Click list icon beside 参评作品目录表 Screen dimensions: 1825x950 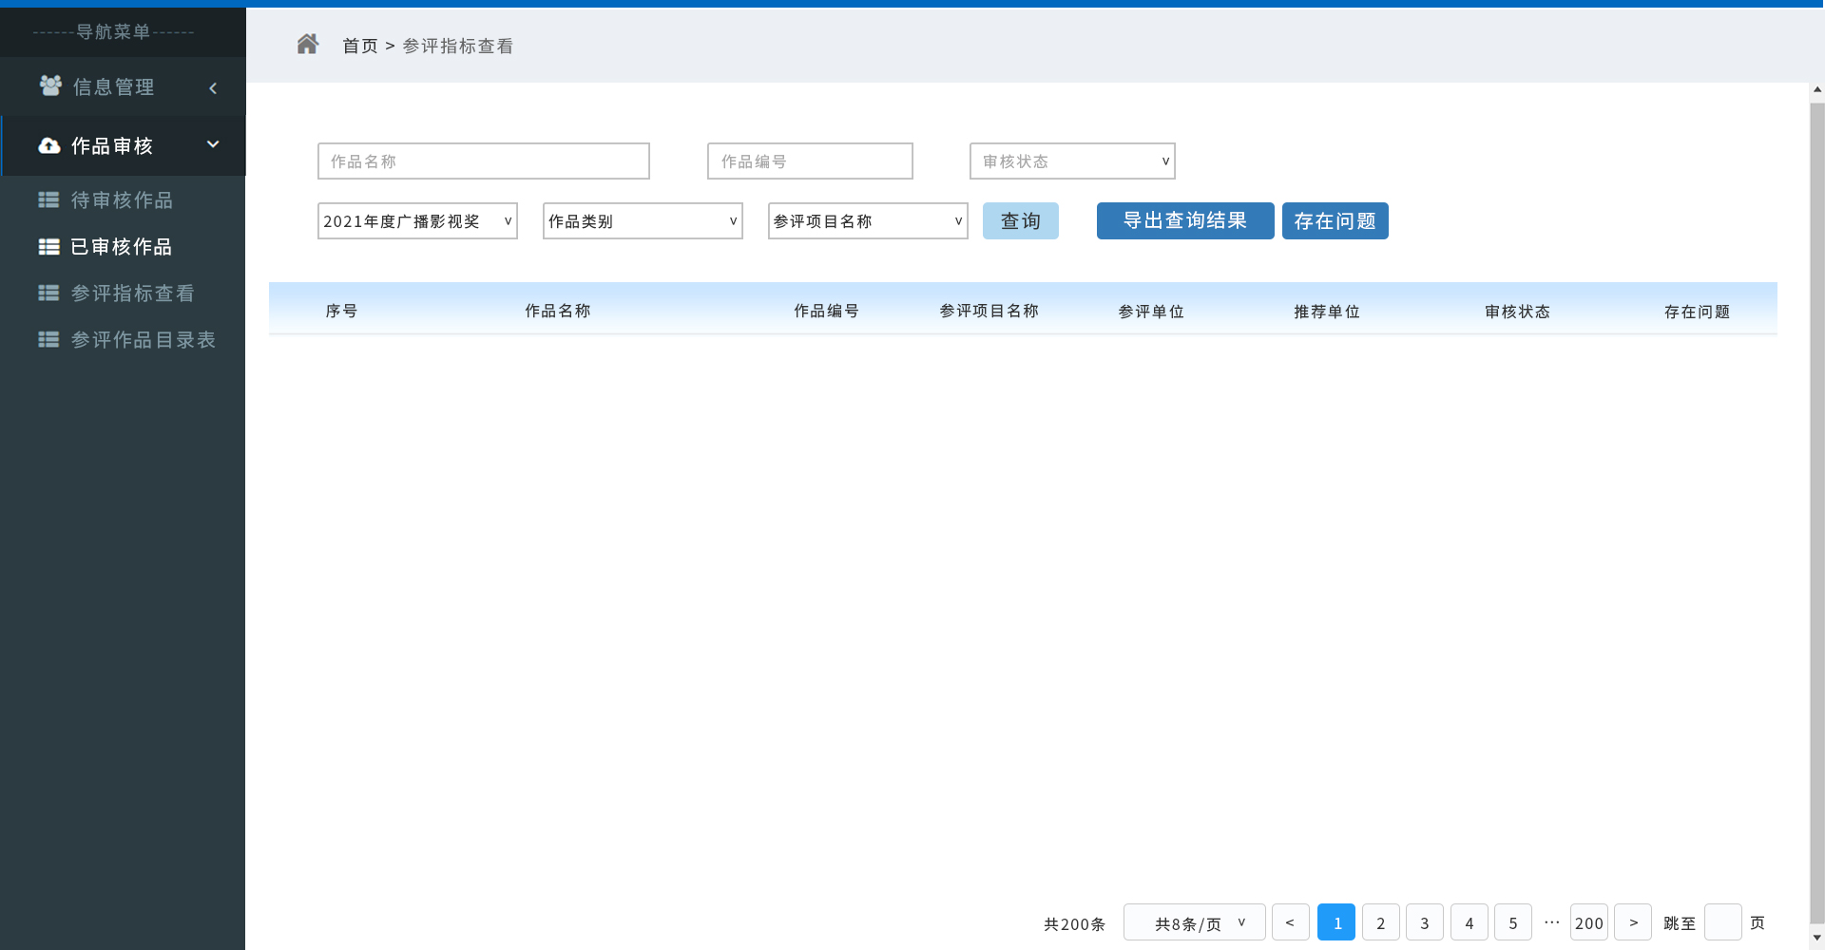48,339
